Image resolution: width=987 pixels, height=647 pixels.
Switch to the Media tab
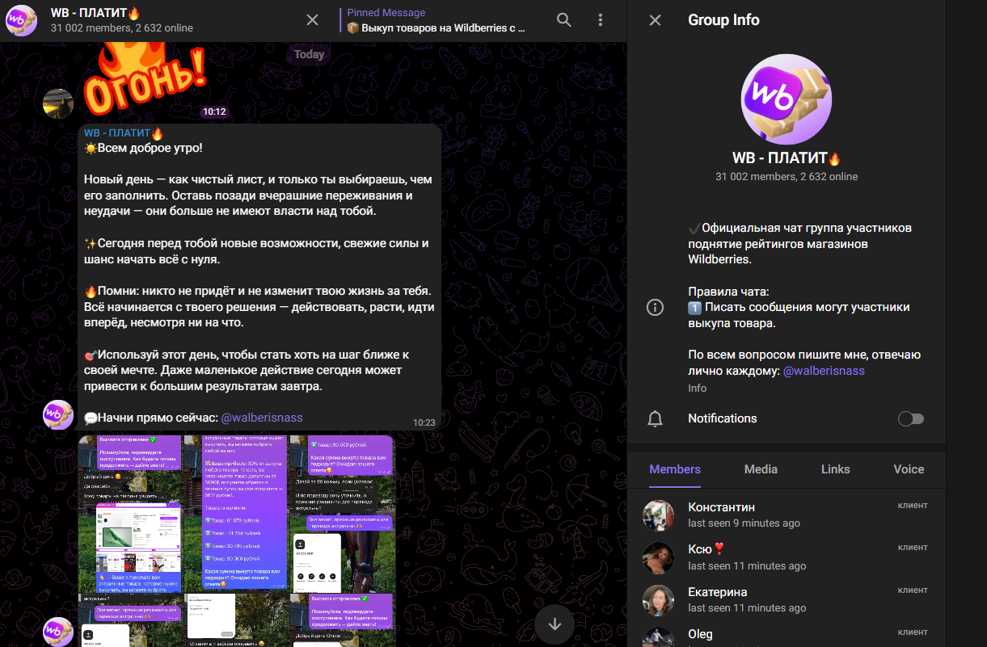pyautogui.click(x=761, y=469)
